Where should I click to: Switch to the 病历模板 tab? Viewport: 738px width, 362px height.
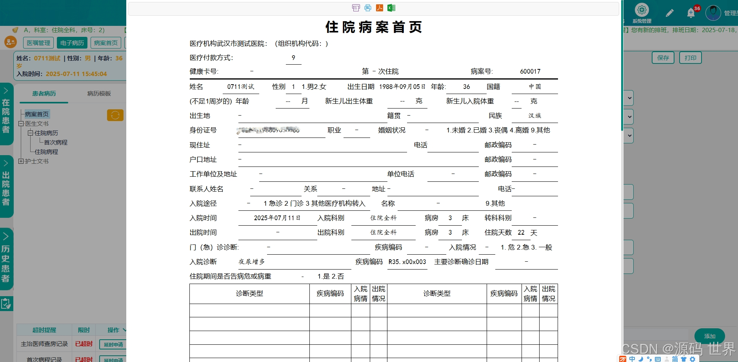[x=99, y=94]
